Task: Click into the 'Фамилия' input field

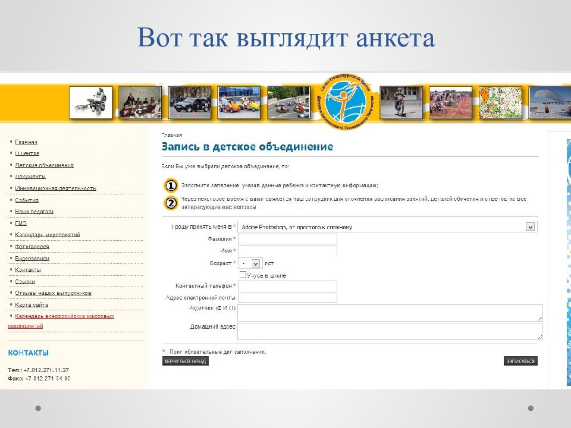Action: pyautogui.click(x=287, y=239)
